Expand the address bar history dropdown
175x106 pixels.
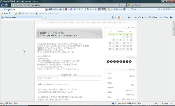118,5
